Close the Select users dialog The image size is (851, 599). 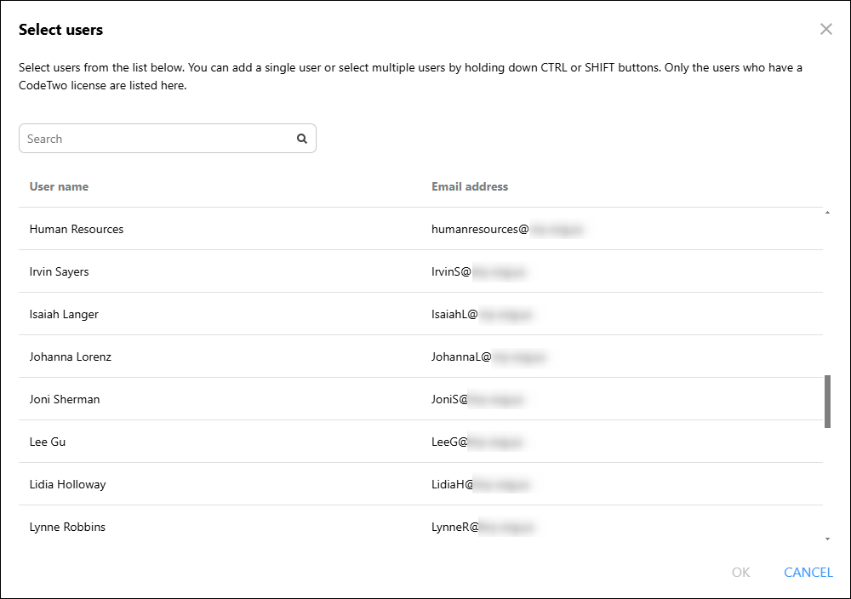(825, 29)
